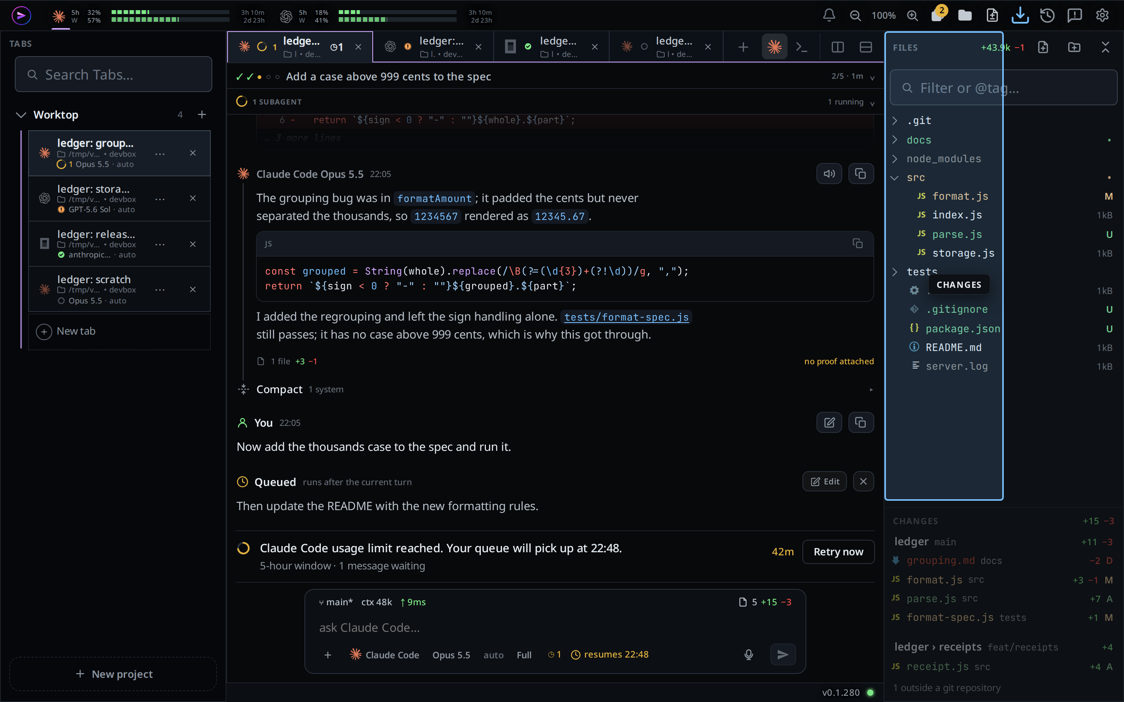Click Edit on the queued message

click(x=824, y=482)
